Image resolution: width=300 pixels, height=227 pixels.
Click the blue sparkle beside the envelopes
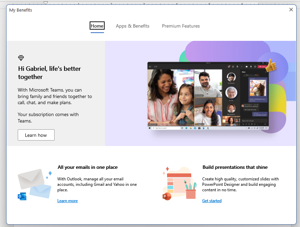pos(50,174)
